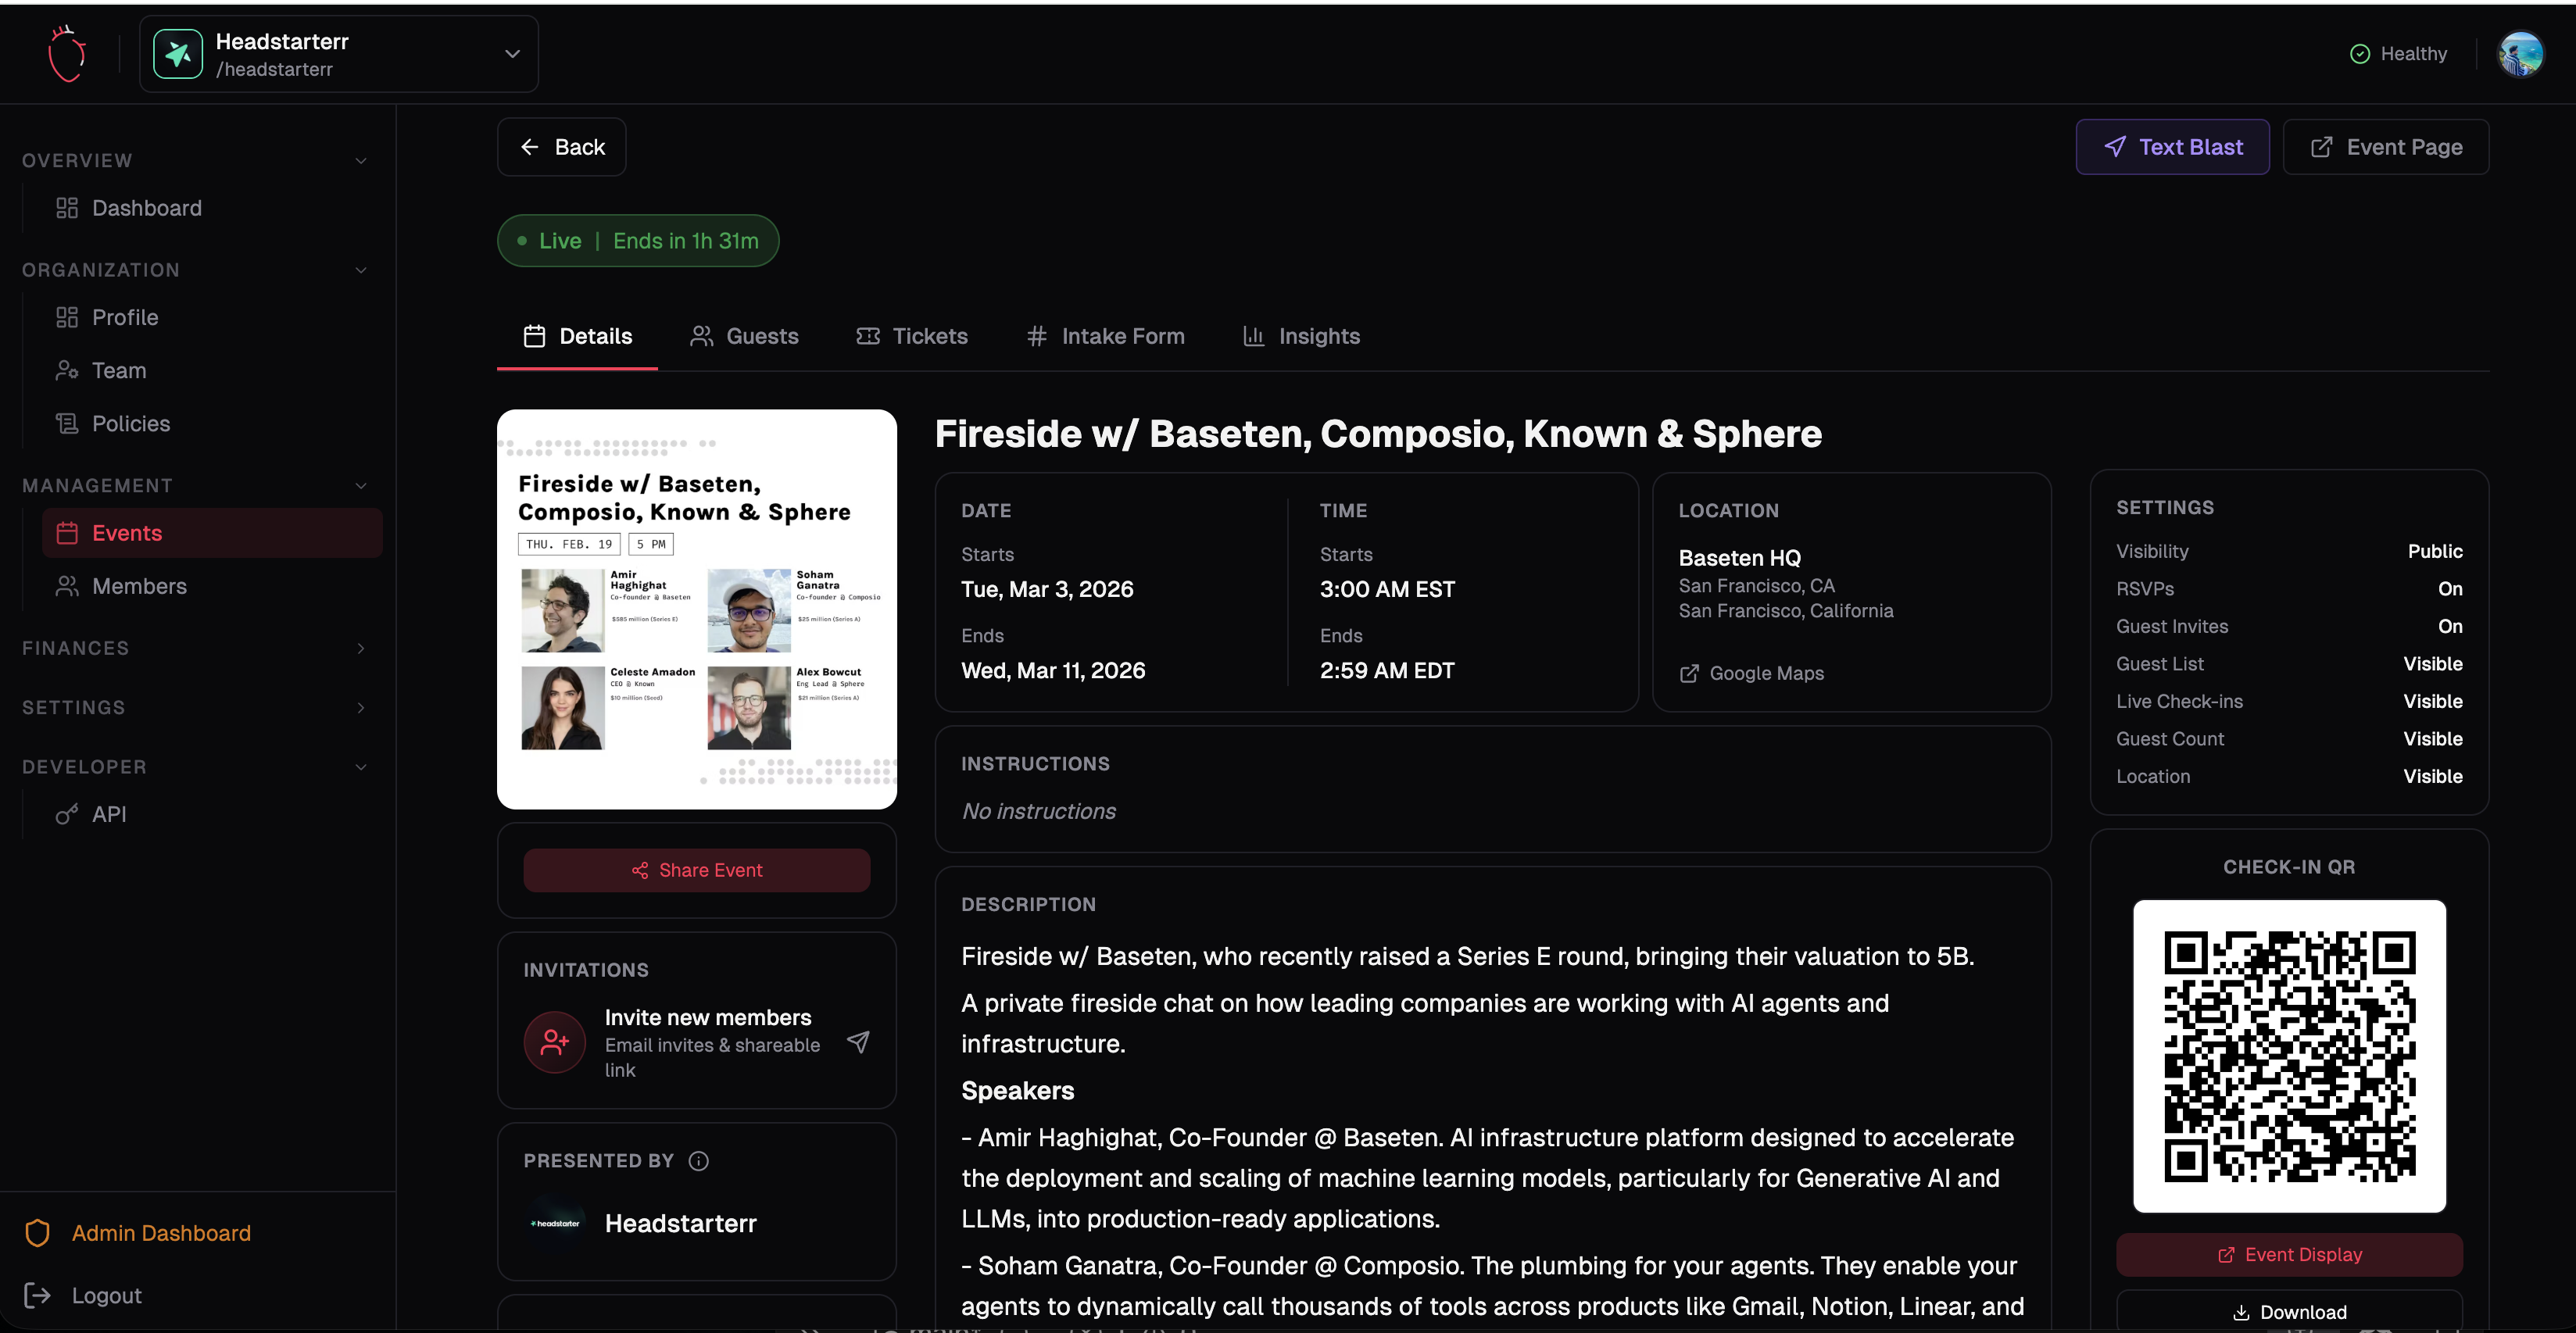Toggle Guest Invites off
Screen dimensions: 2576x1333
pyautogui.click(x=2450, y=626)
